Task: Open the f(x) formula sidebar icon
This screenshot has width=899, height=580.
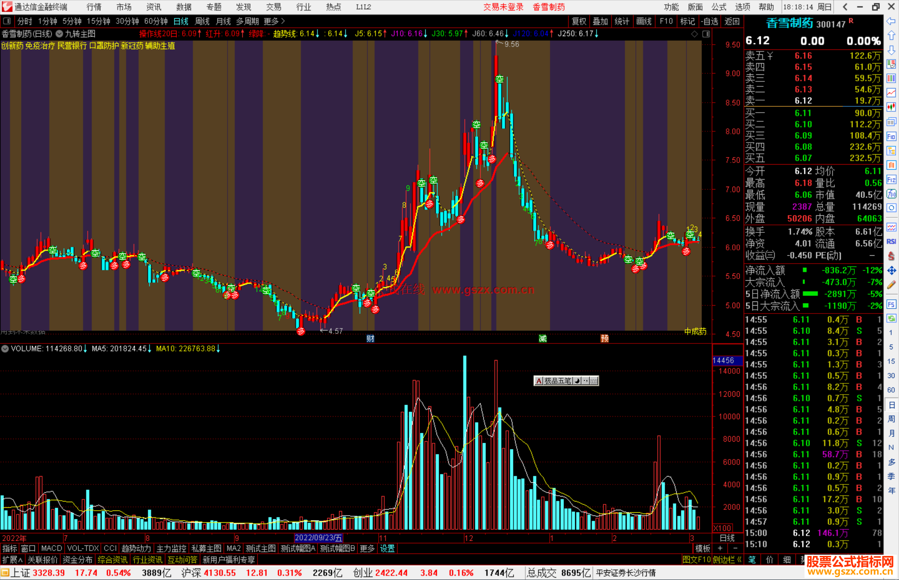Action: 891,194
